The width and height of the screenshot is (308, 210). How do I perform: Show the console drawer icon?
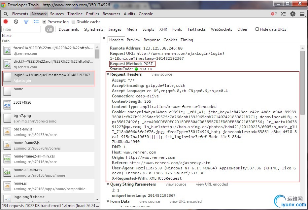pos(283,14)
